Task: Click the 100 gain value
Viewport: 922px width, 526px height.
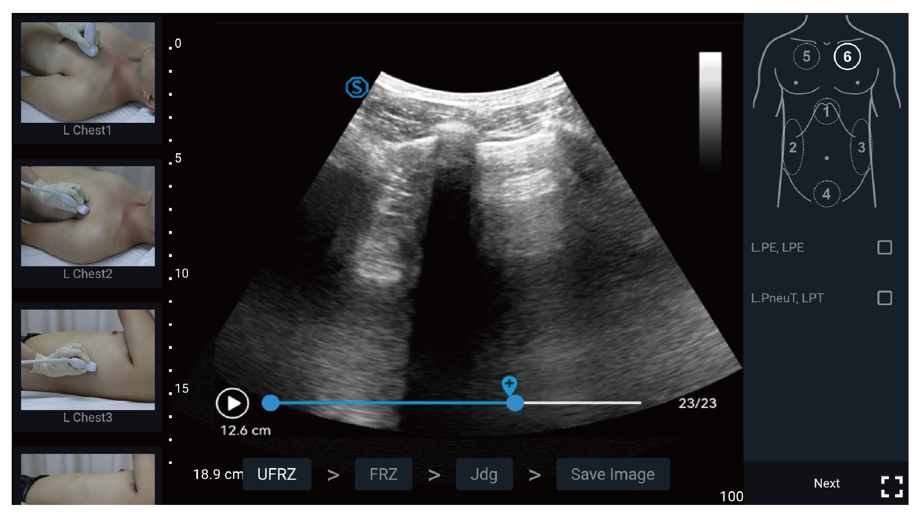Action: (x=731, y=496)
